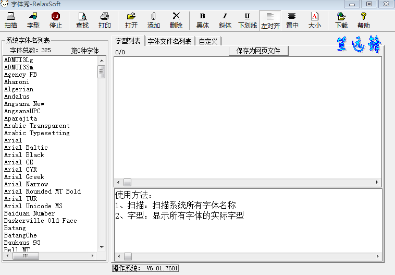
Task: Click the font list vertical scrollbar thumb
Action: click(102, 71)
